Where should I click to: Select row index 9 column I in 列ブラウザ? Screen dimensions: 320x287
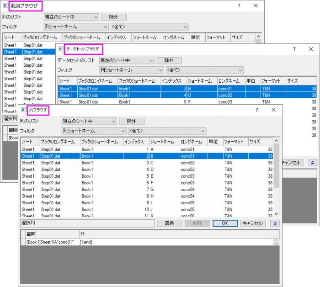147,203
